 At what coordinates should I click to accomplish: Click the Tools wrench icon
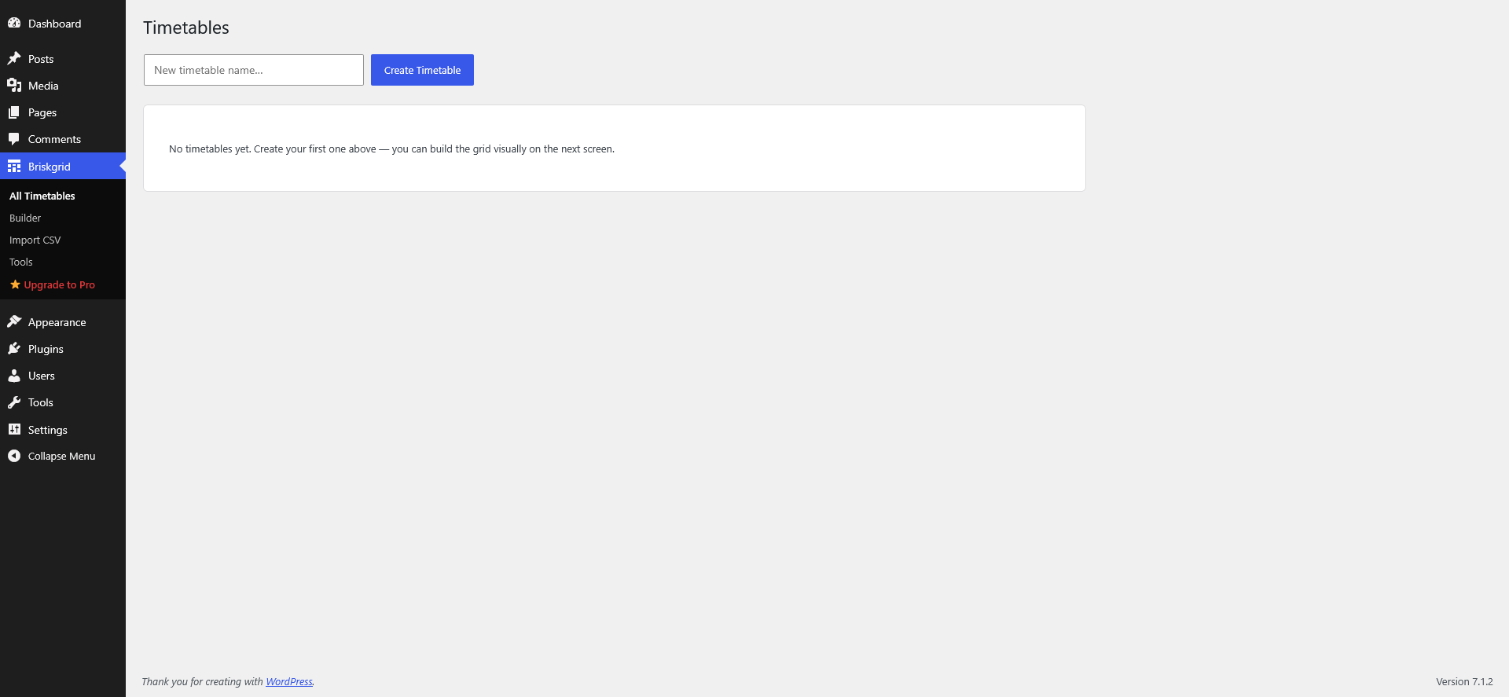(14, 402)
